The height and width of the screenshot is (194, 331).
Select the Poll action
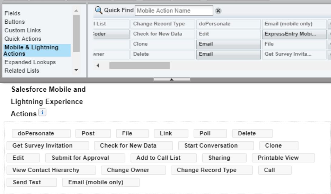pos(210,134)
